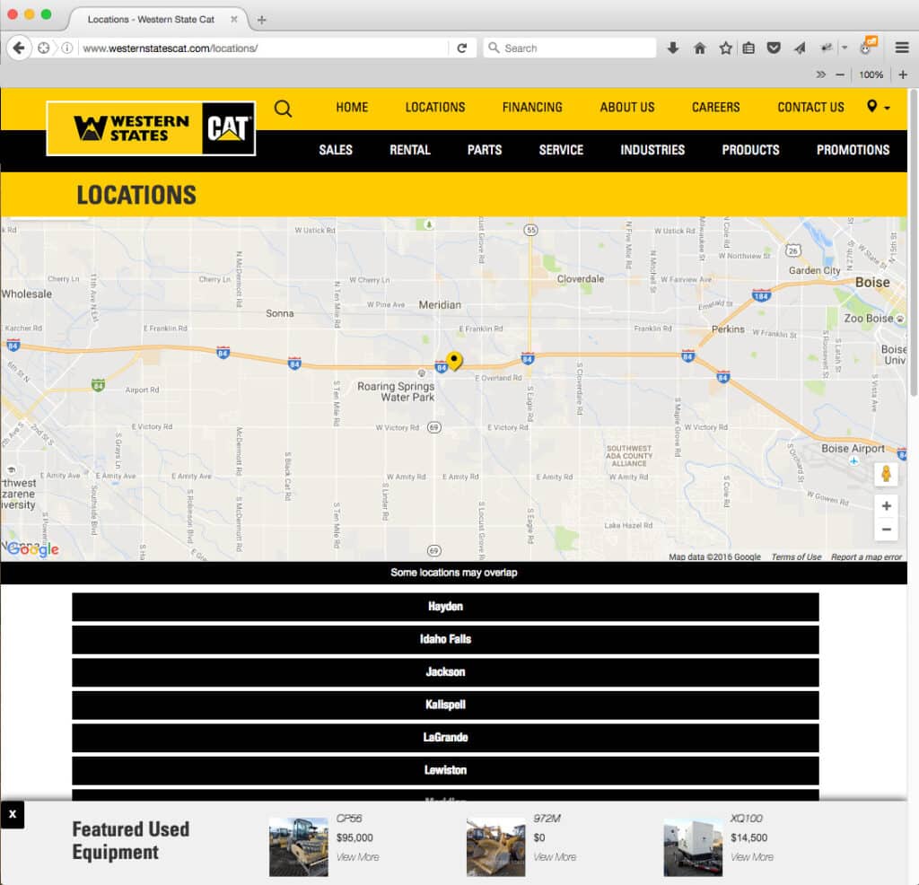Image resolution: width=919 pixels, height=885 pixels.
Task: Save page using the Pocket icon
Action: click(774, 48)
